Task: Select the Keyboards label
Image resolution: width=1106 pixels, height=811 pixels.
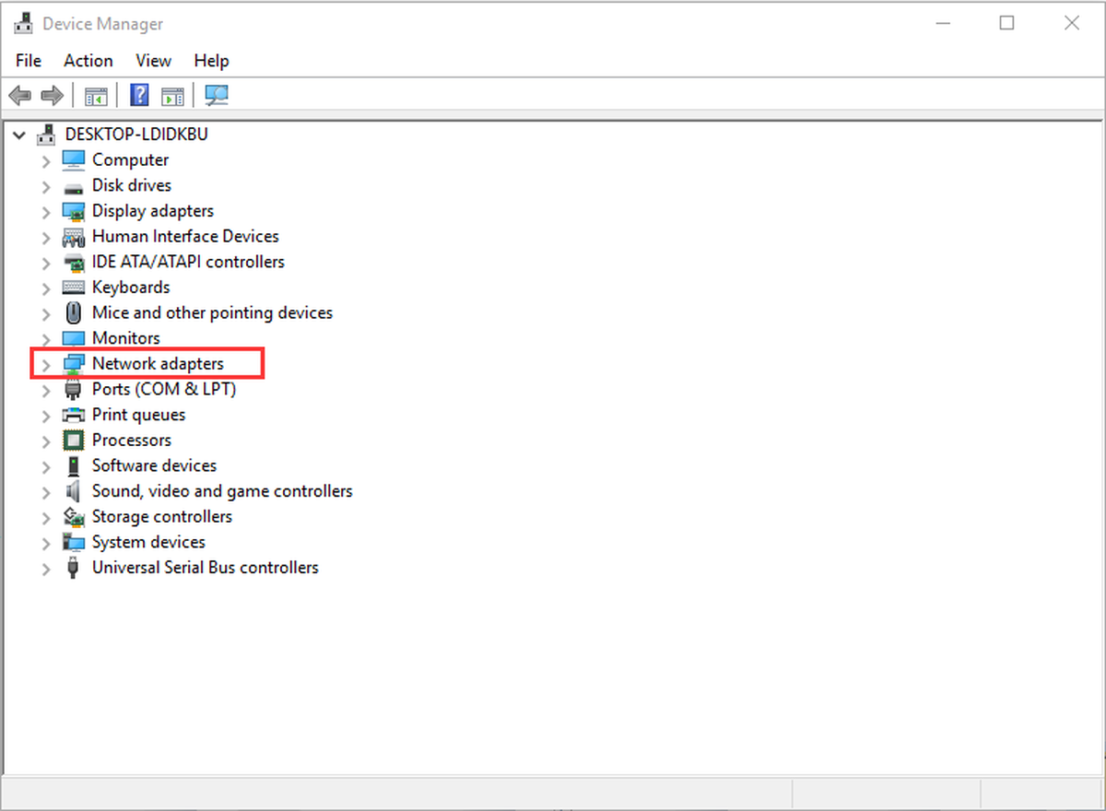Action: click(131, 288)
